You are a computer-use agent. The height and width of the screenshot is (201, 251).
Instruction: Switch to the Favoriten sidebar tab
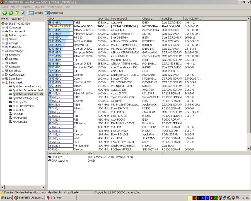click(x=16, y=19)
